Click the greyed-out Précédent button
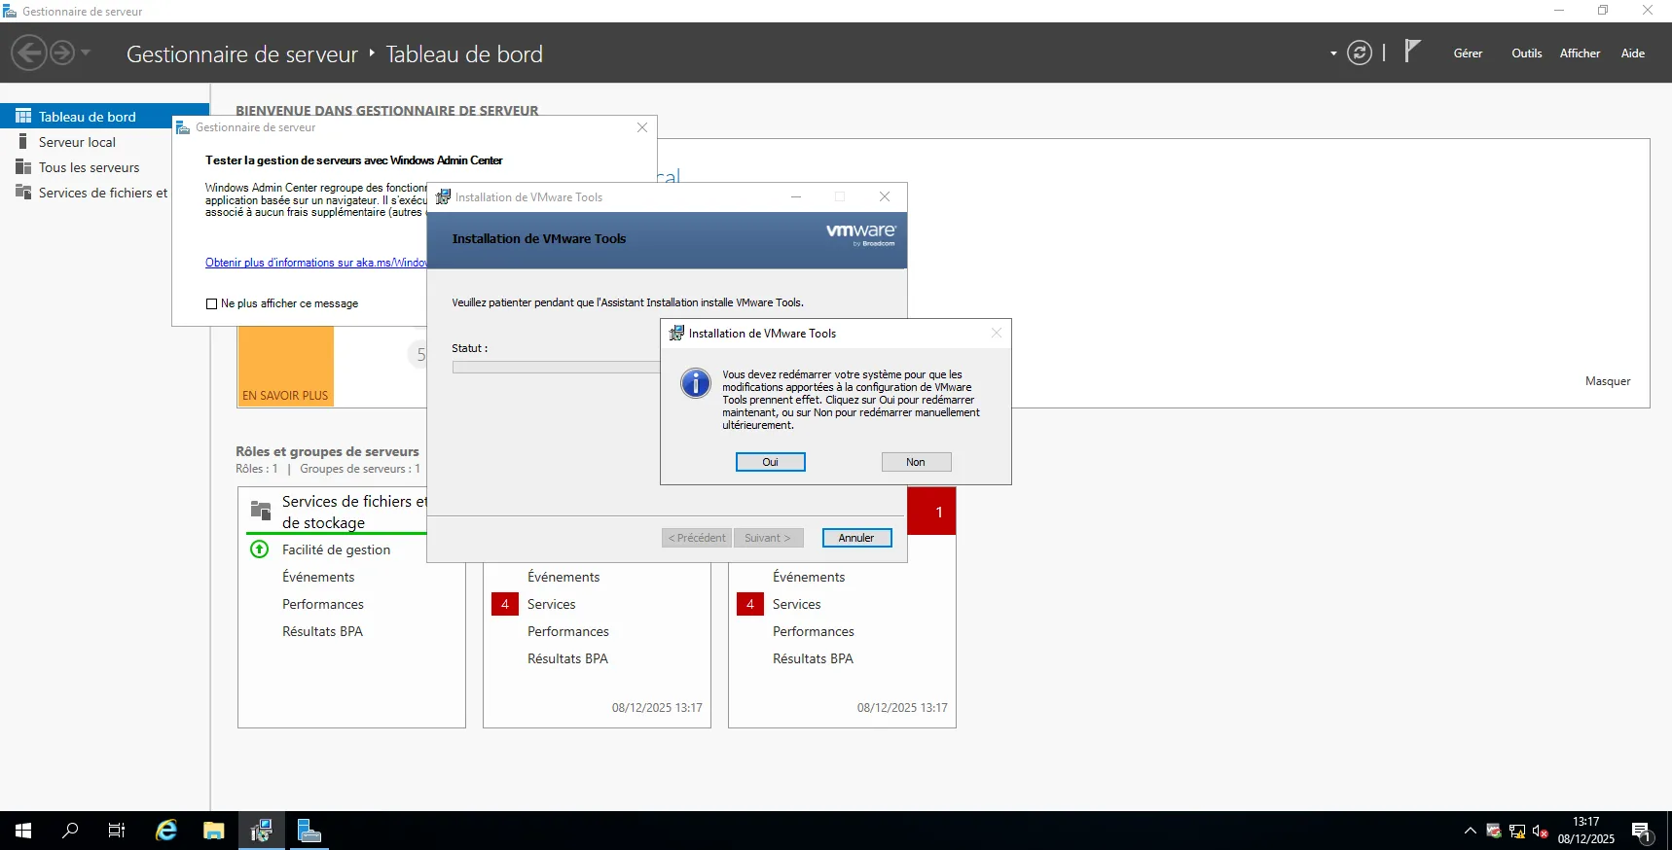The height and width of the screenshot is (850, 1672). click(x=697, y=538)
